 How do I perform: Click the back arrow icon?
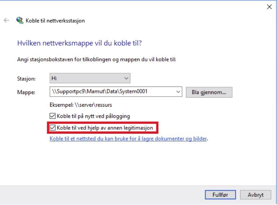click(5, 21)
